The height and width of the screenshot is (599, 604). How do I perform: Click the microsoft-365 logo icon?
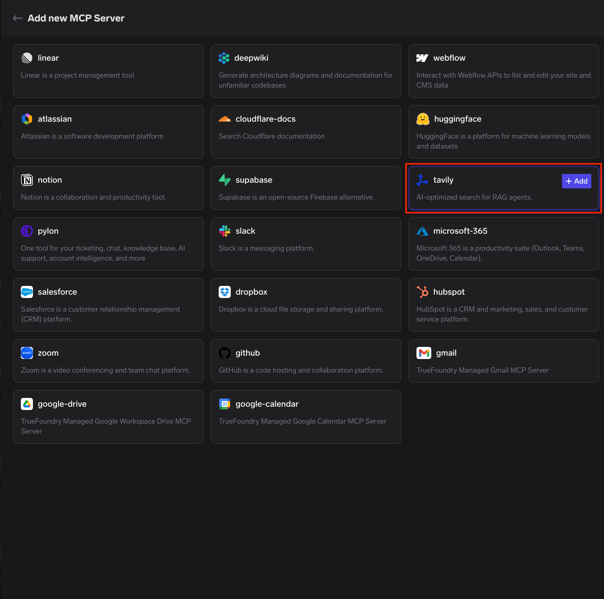click(422, 231)
